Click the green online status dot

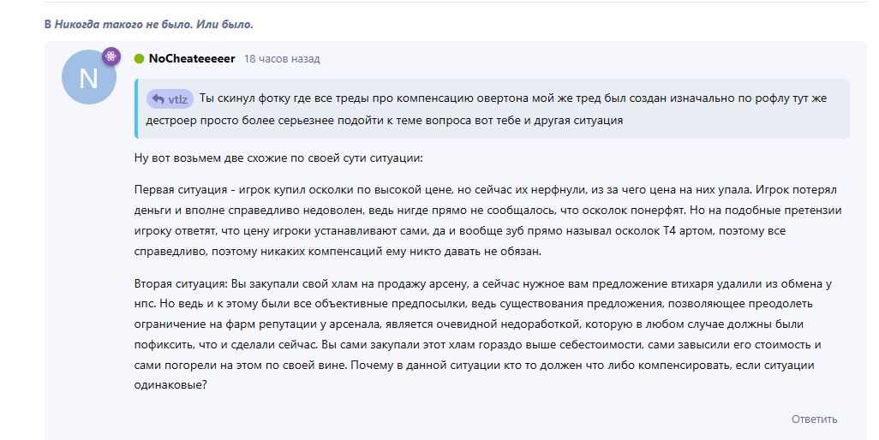140,59
